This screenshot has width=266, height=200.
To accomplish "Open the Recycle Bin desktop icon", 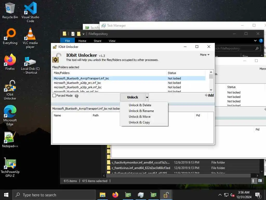I will click(x=10, y=10).
